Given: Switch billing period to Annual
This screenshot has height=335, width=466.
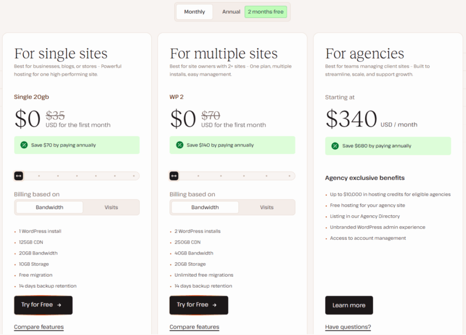Looking at the screenshot, I should pyautogui.click(x=231, y=12).
